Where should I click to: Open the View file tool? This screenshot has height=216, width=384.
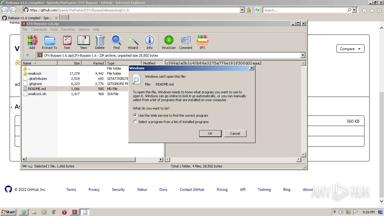pos(83,42)
